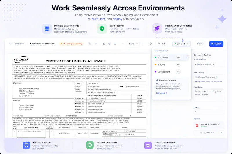
Task: Click the Version Controlled cycle icon
Action: pos(90,145)
